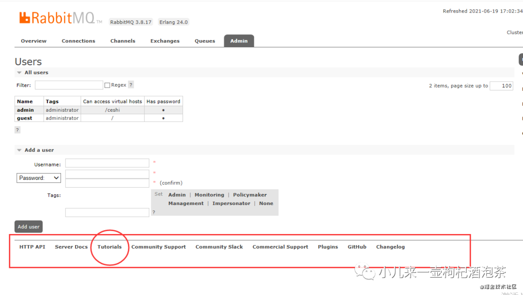Focus the password confirm field

pos(107,183)
